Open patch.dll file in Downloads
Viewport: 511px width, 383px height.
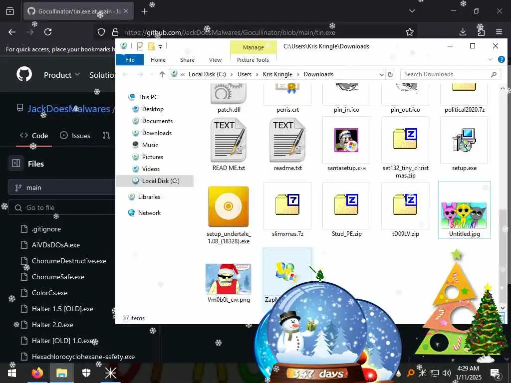[229, 98]
